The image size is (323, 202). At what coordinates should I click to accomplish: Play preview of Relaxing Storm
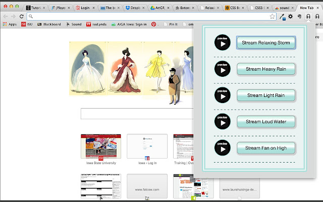223,42
